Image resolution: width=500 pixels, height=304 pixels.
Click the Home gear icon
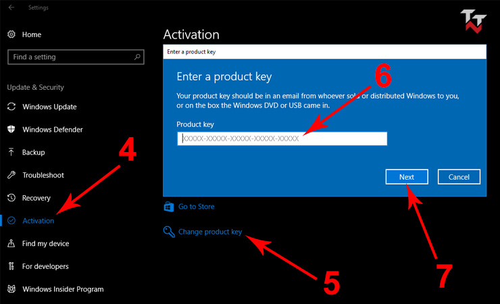click(11, 34)
